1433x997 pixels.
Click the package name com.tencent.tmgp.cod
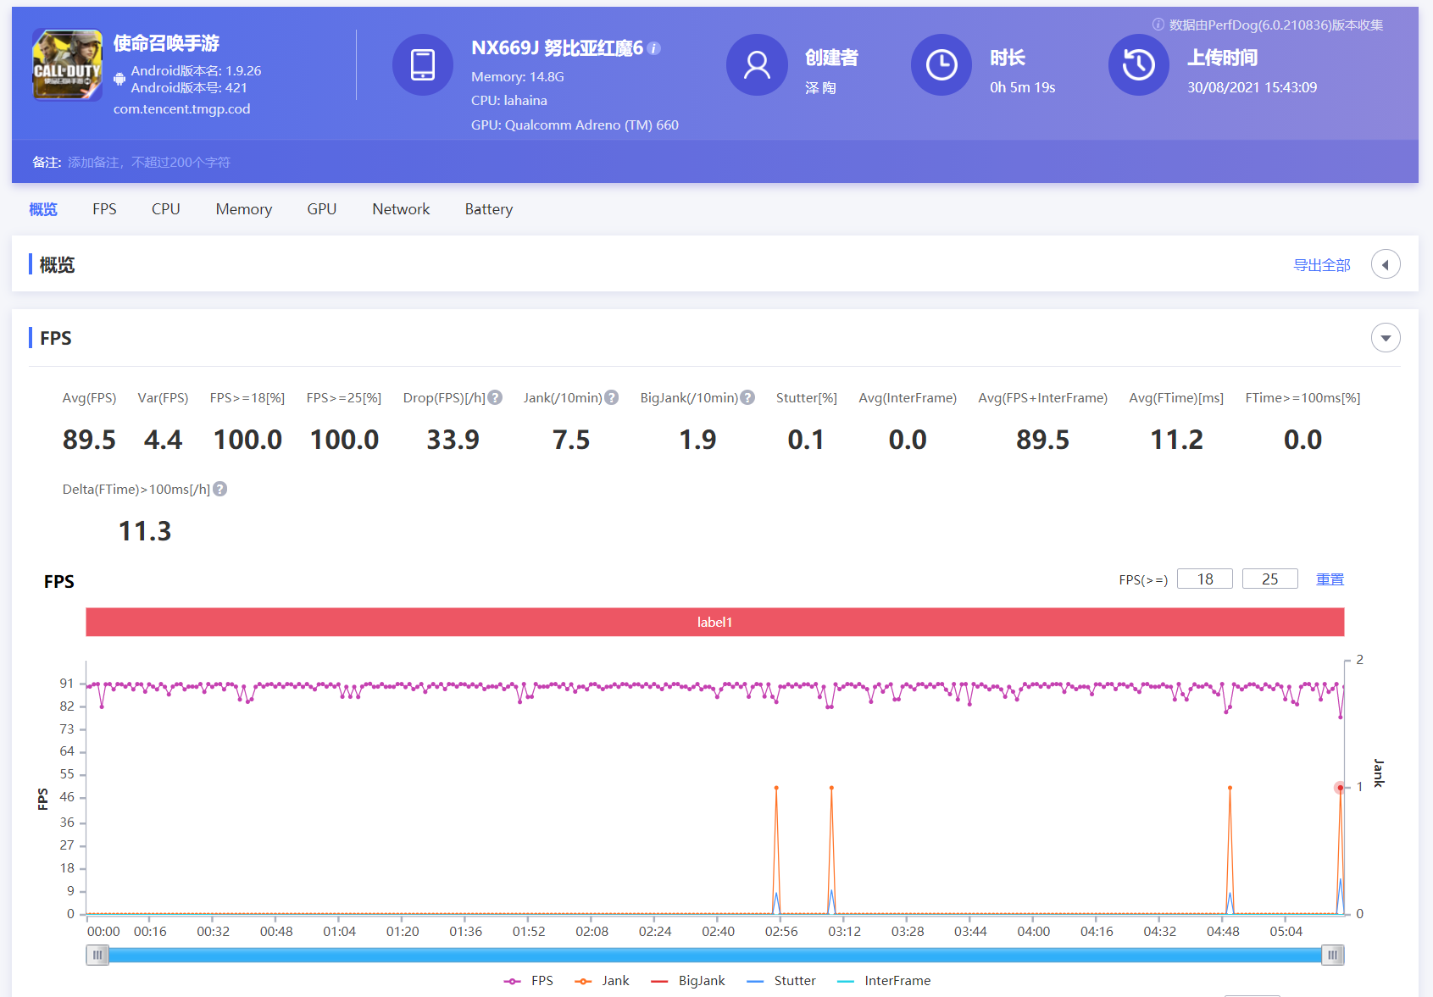click(182, 108)
